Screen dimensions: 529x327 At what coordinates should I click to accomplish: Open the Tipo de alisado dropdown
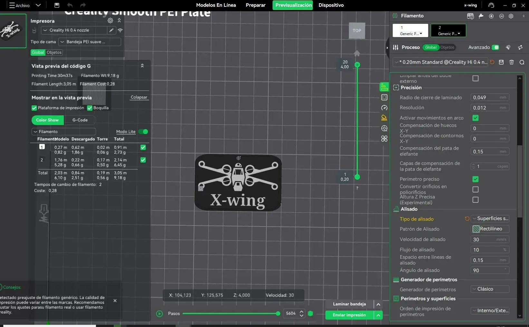(x=490, y=218)
